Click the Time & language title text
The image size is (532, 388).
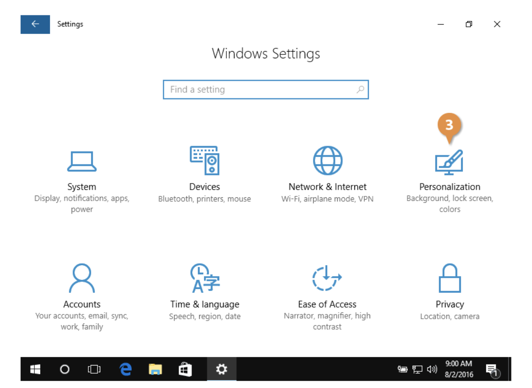coord(204,304)
